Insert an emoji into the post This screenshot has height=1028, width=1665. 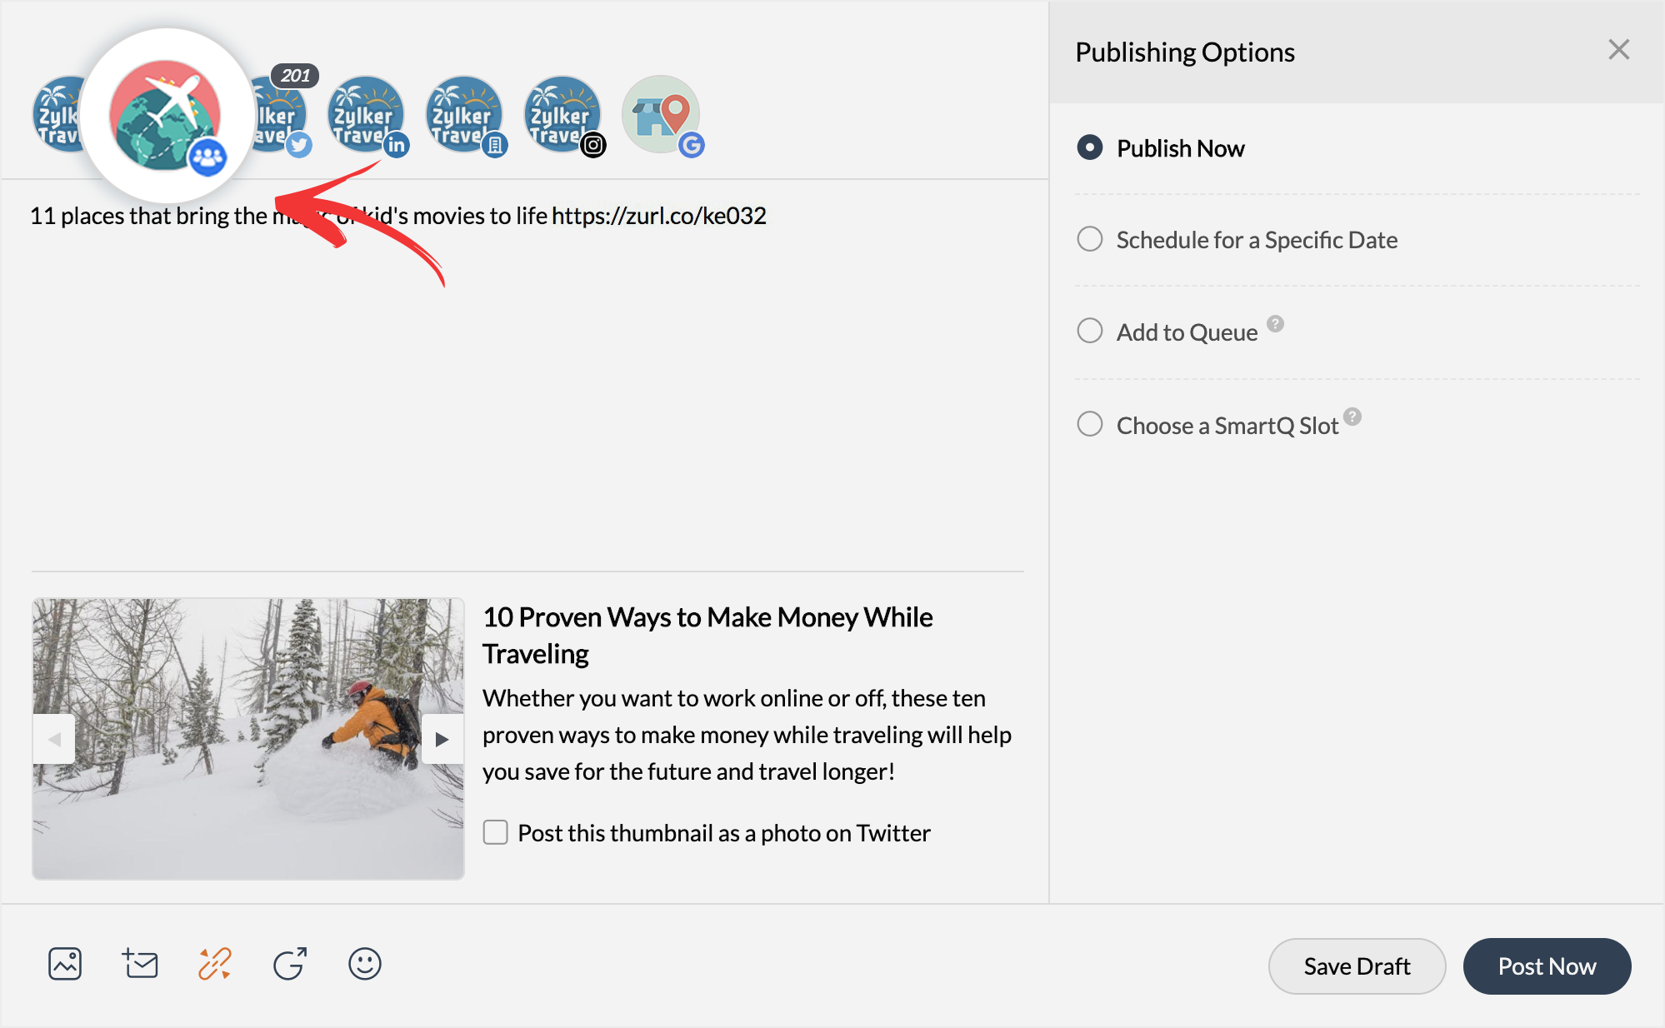coord(364,964)
